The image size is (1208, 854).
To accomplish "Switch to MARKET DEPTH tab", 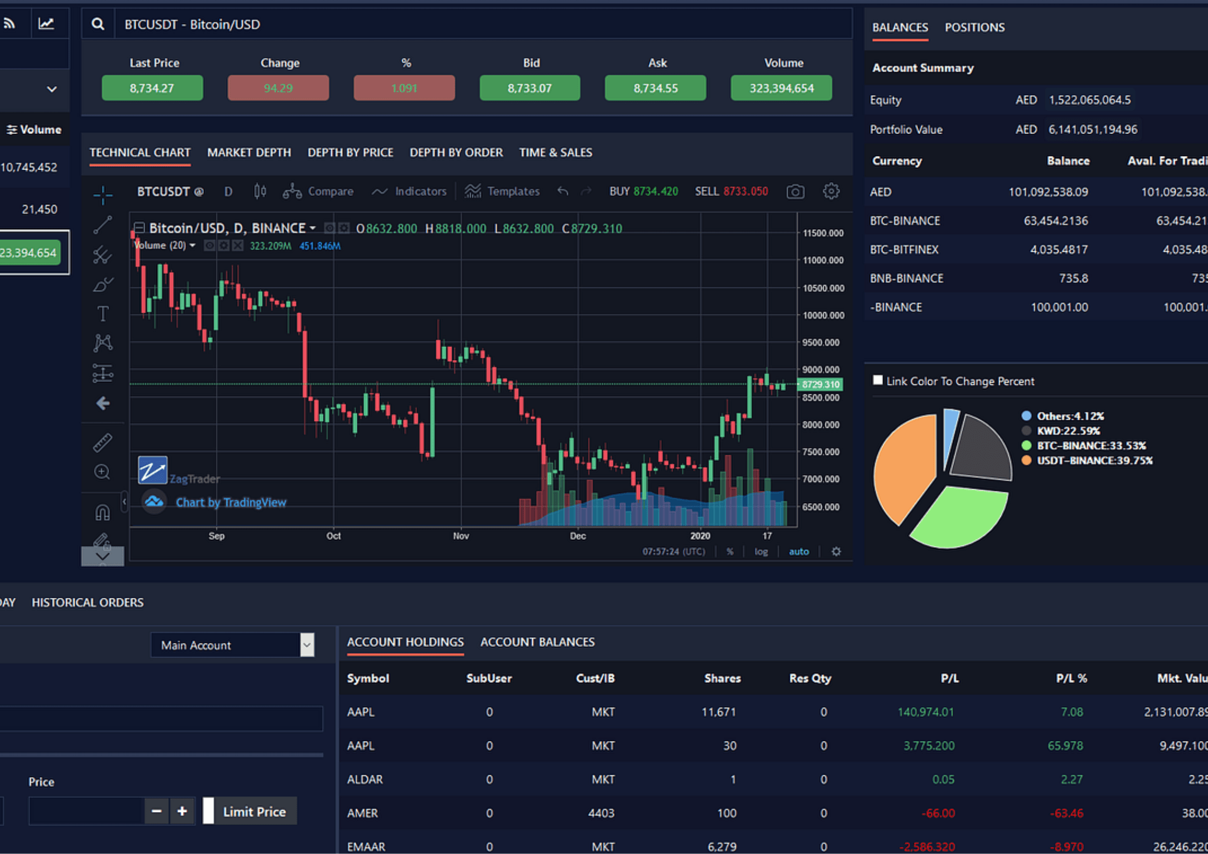I will (249, 152).
